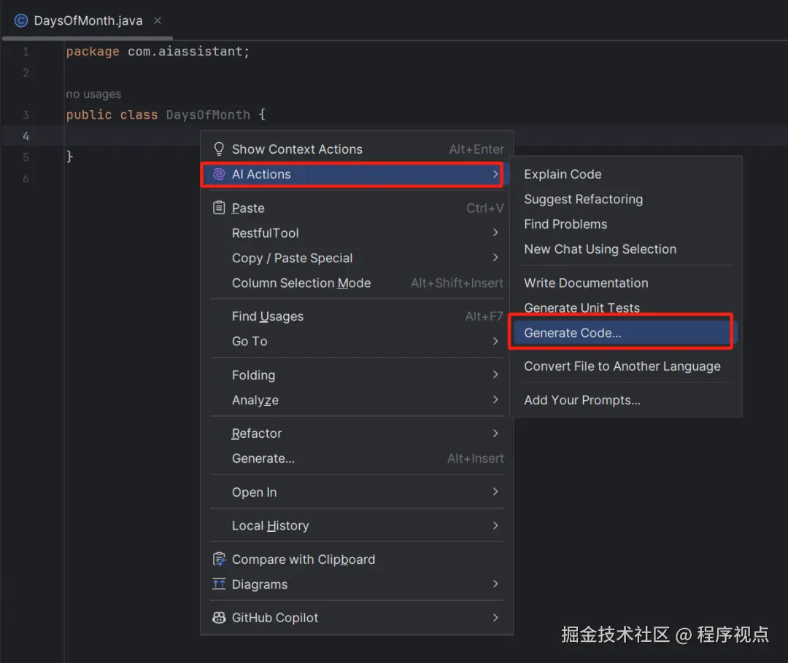The width and height of the screenshot is (788, 663).
Task: Click Local History entry text
Action: (270, 526)
